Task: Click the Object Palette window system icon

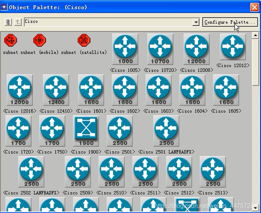Action: (4, 7)
